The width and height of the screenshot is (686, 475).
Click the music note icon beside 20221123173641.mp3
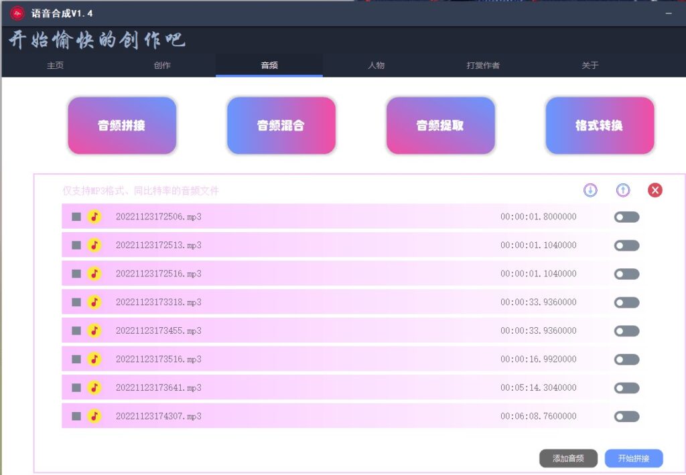point(94,387)
